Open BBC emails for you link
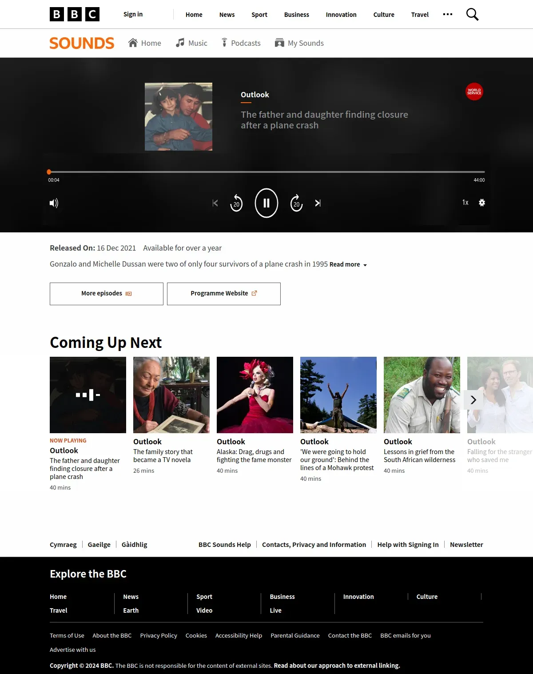The image size is (533, 674). point(406,636)
